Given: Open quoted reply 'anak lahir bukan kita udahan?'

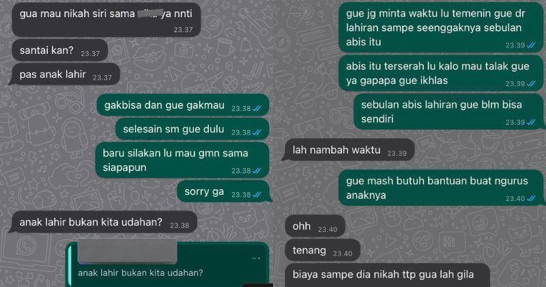Looking at the screenshot, I should tap(167, 264).
